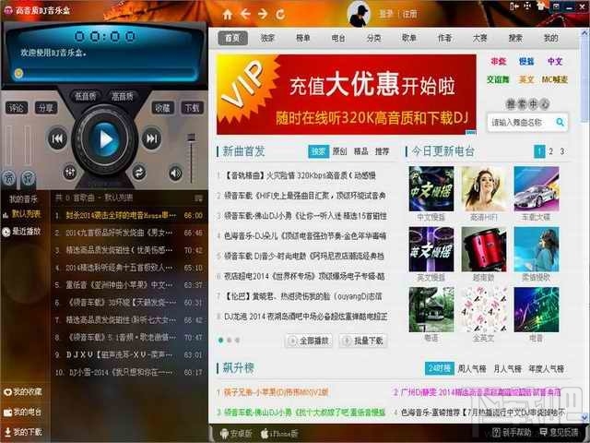Screen dimensions: 590x443
Task: Click the Android version icon at the bottom
Action: (225, 433)
